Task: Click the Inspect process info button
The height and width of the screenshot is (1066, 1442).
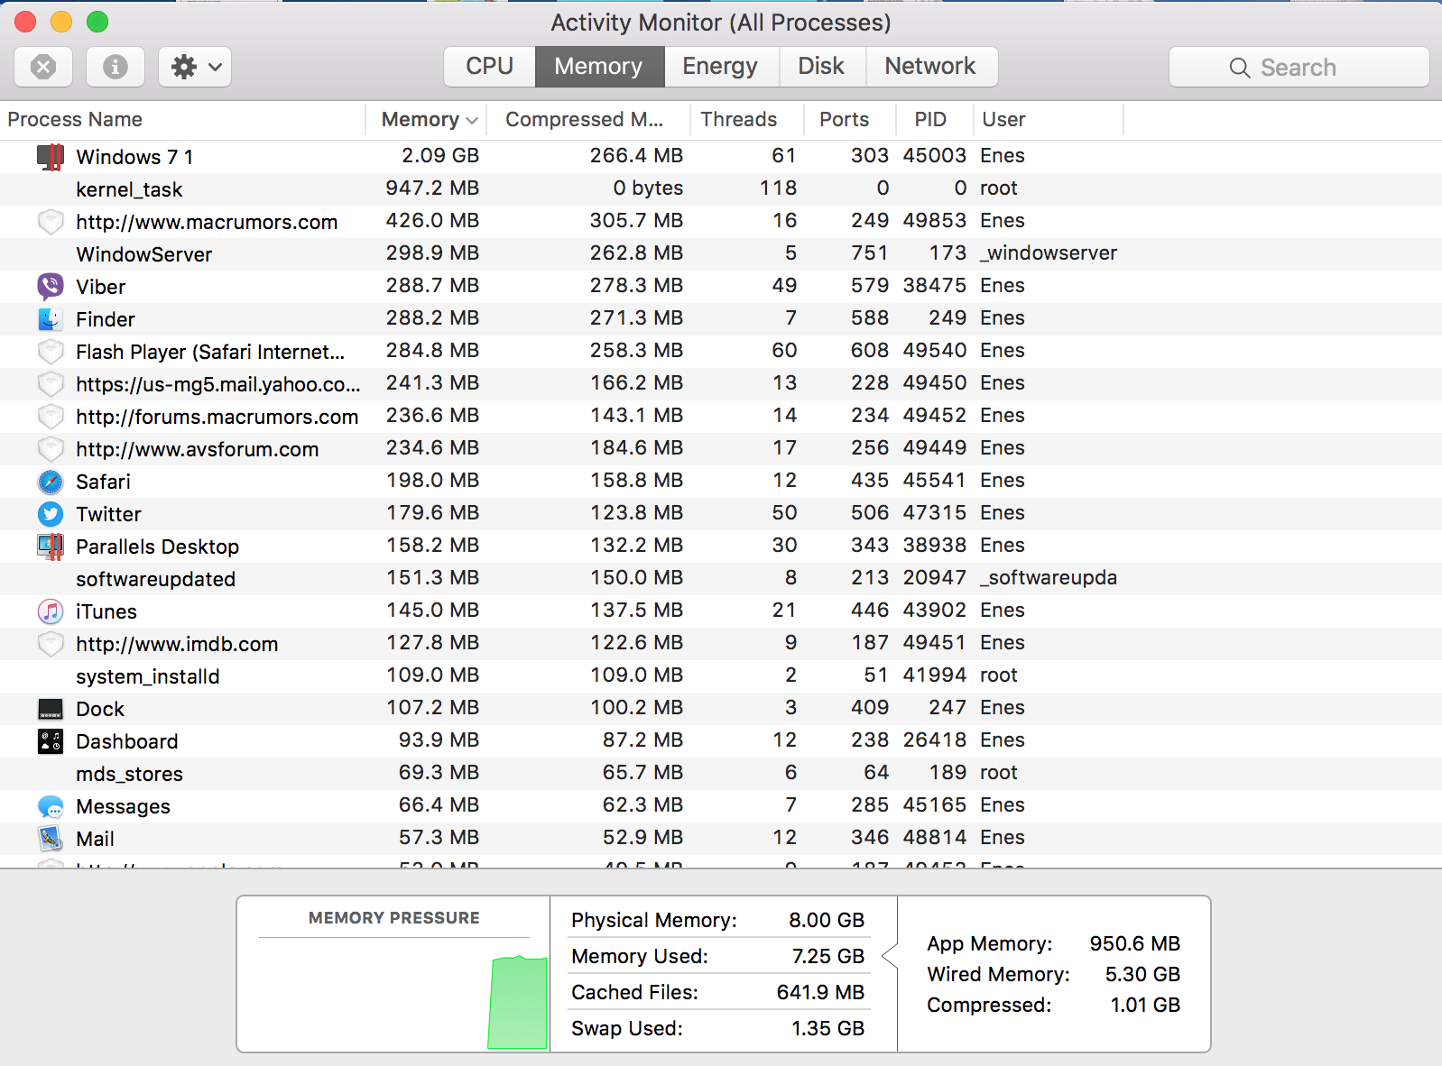Action: pyautogui.click(x=116, y=67)
